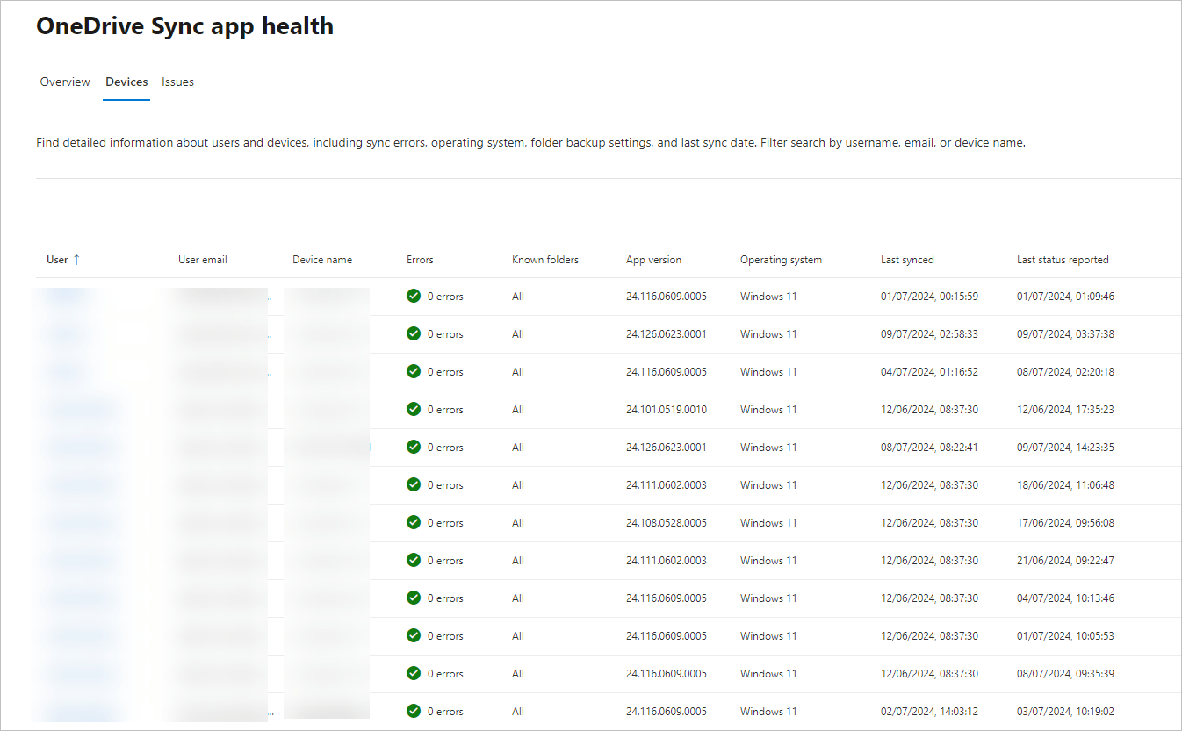1182x731 pixels.
Task: Switch to the Overview tab
Action: (65, 82)
